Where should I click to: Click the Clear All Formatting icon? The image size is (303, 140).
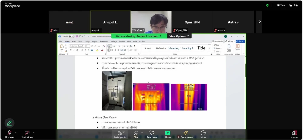[x=104, y=46]
